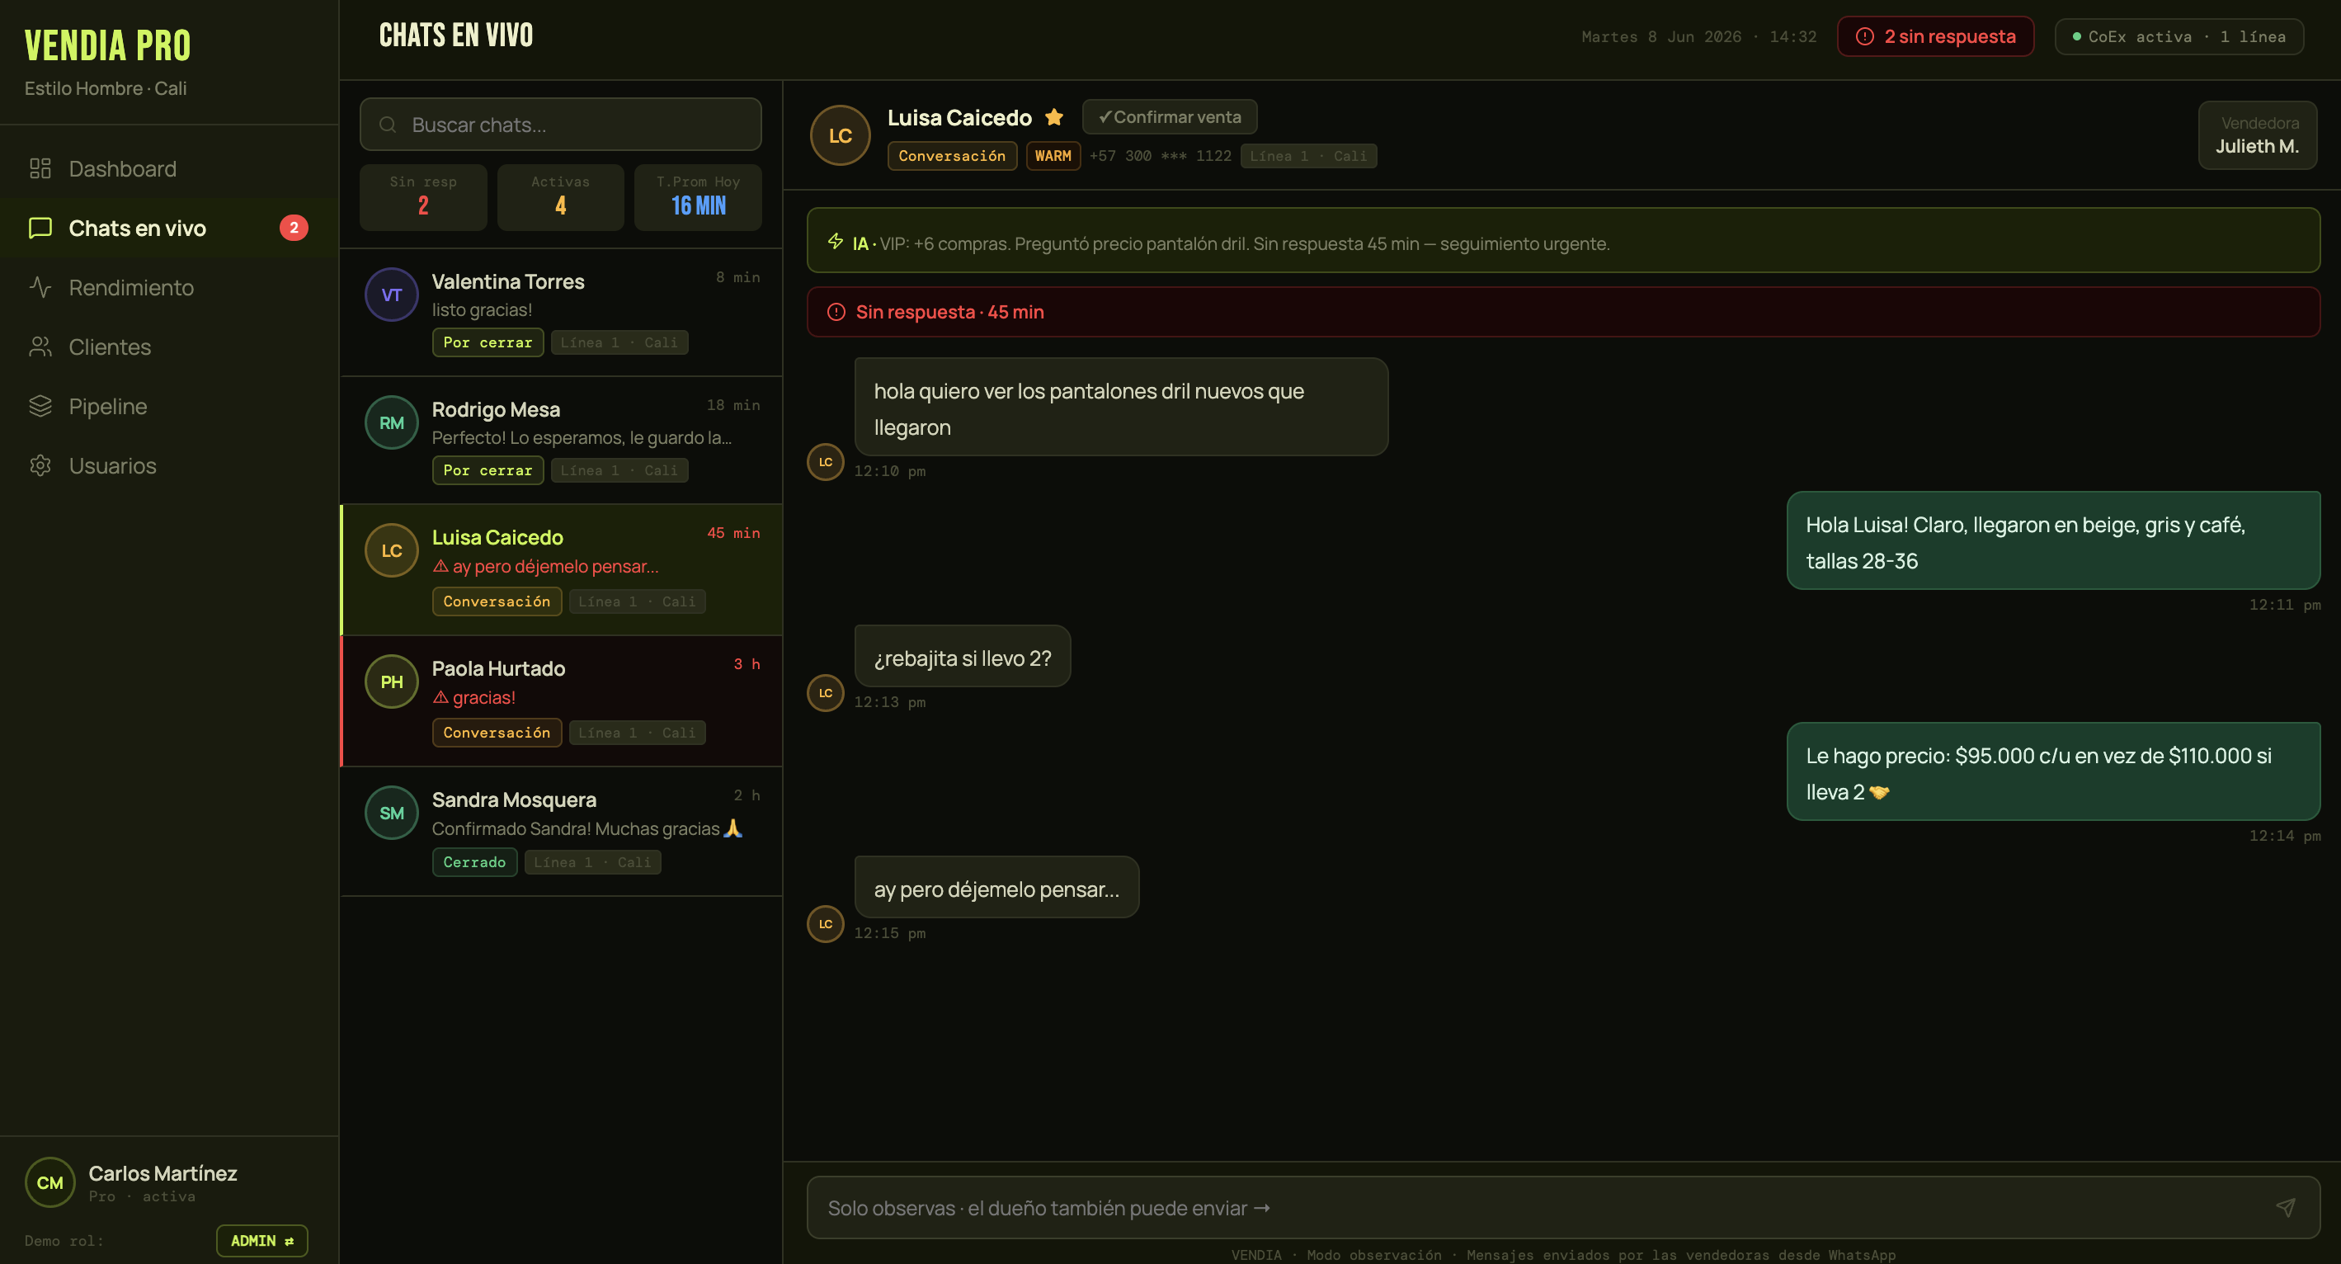Open Rodrigo Mesa conversation
Image resolution: width=2341 pixels, height=1264 pixels.
click(562, 440)
